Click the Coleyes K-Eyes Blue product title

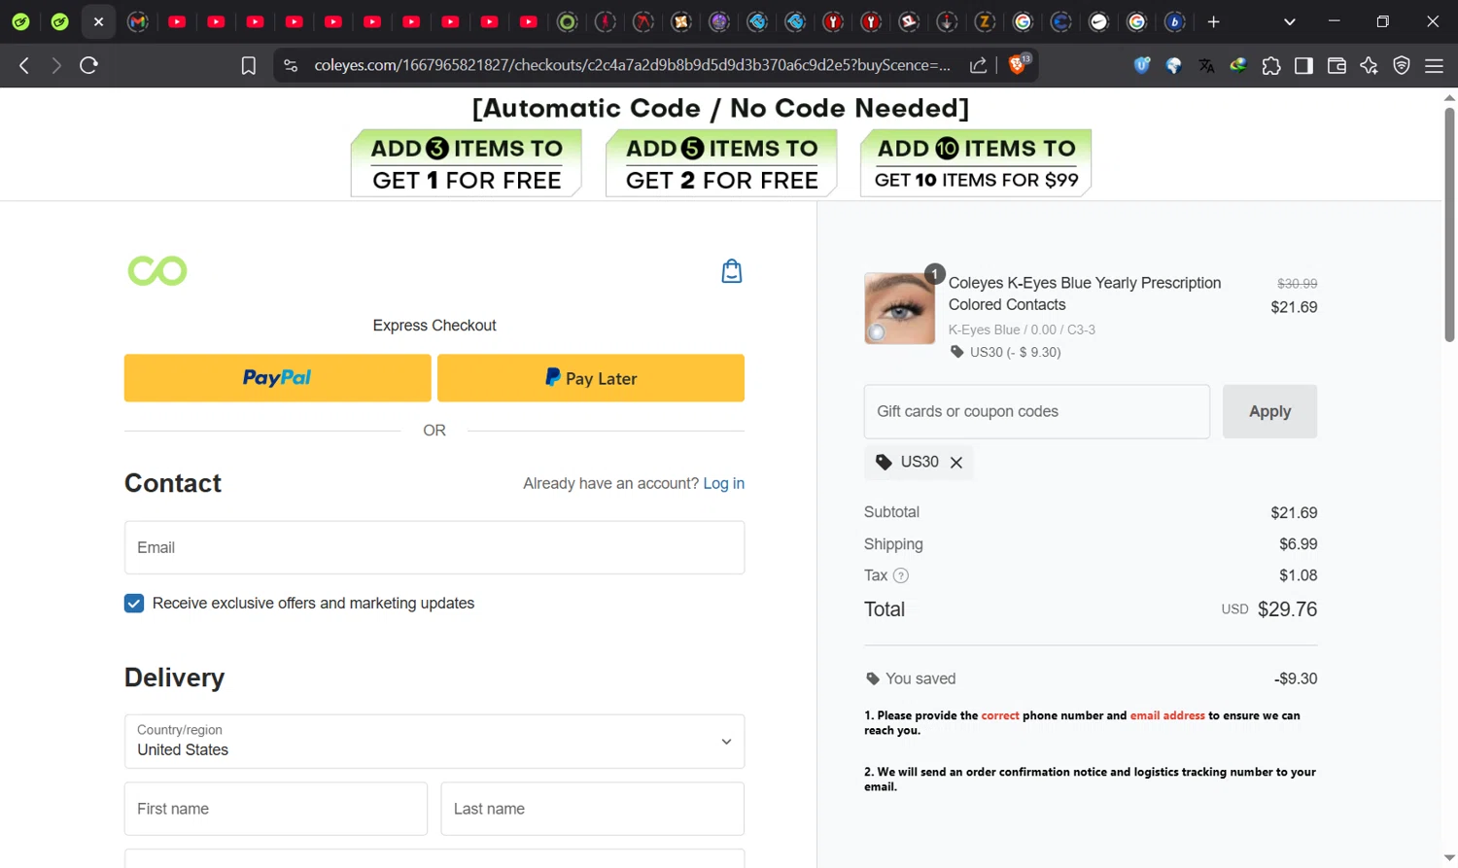(x=1085, y=294)
